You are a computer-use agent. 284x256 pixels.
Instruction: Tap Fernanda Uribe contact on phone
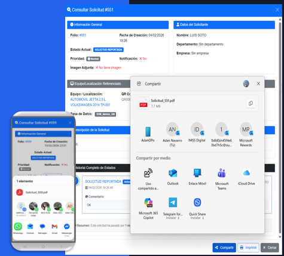tap(33, 209)
